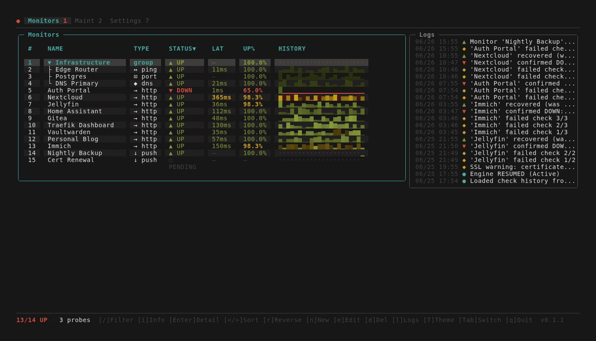
Task: Click the port type icon for Postgres
Action: [x=136, y=77]
